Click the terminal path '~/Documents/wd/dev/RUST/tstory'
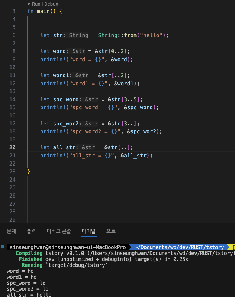235x297 pixels. coord(179,247)
